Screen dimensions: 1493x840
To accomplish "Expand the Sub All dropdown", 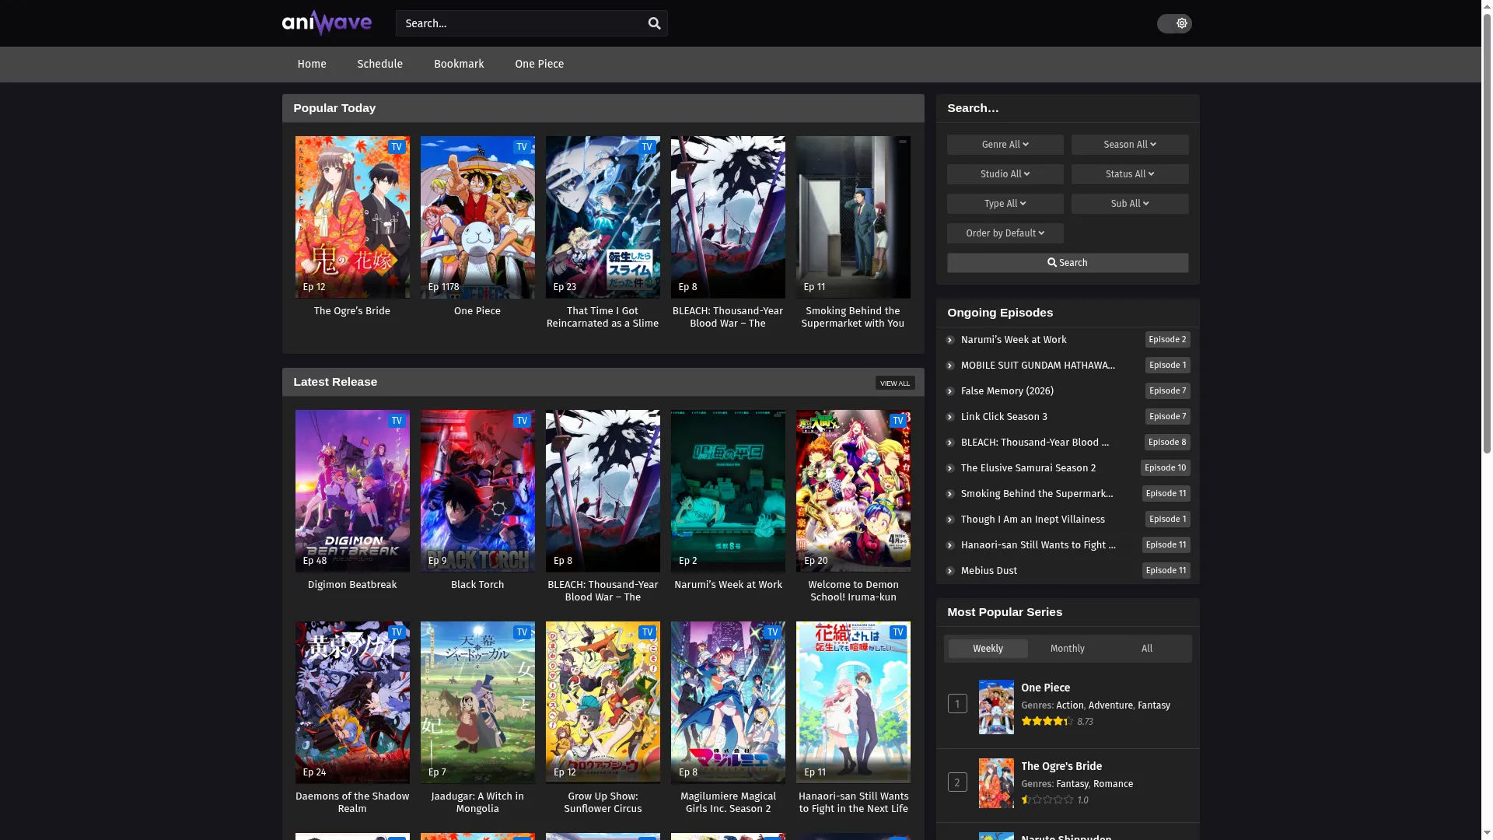I will click(x=1130, y=204).
